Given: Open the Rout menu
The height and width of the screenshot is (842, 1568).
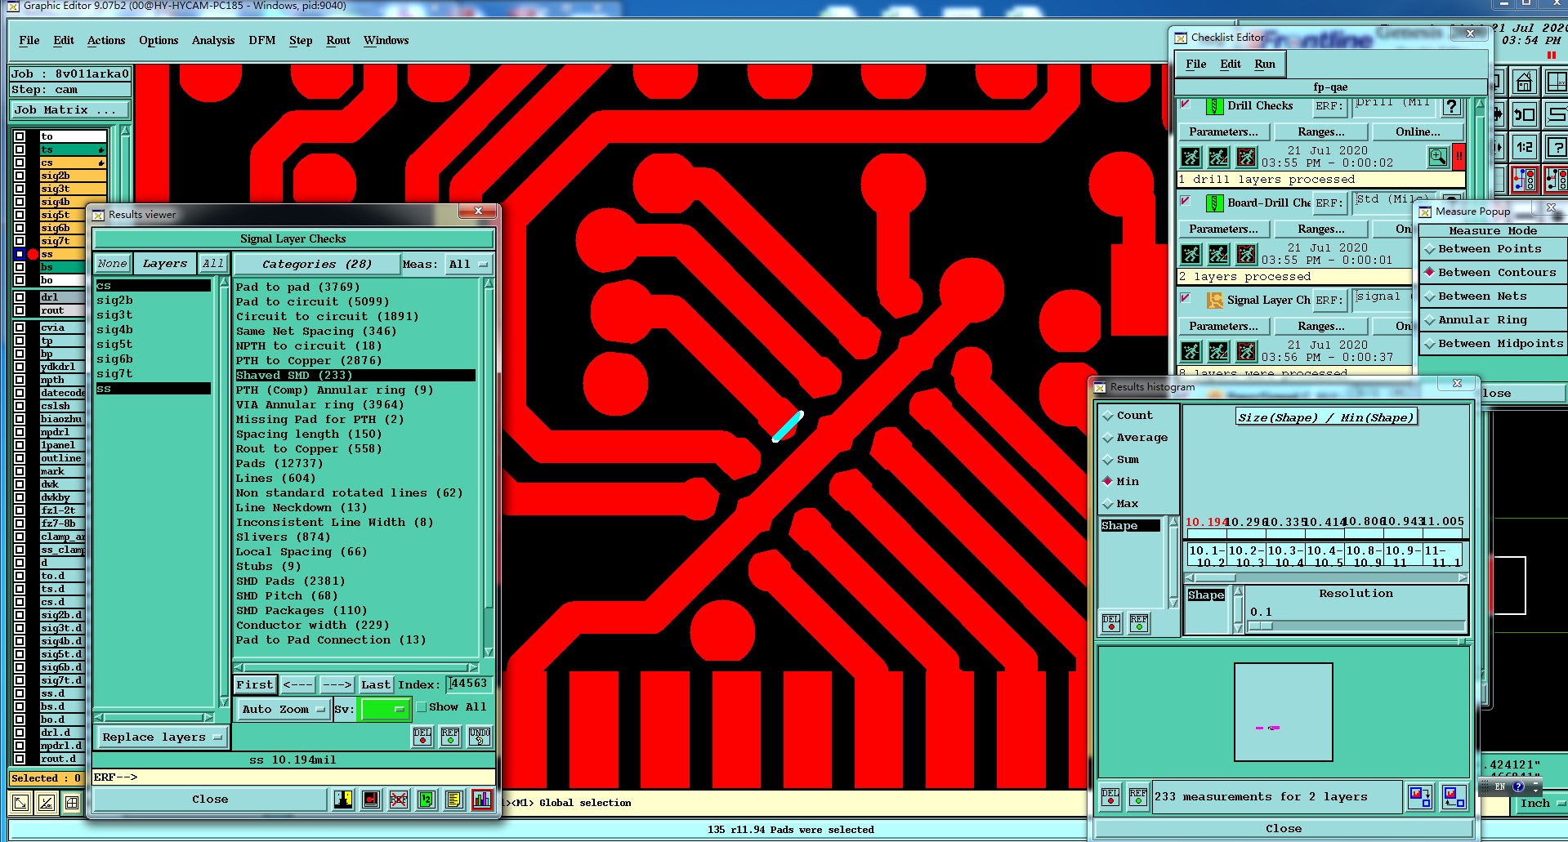Looking at the screenshot, I should pos(338,41).
